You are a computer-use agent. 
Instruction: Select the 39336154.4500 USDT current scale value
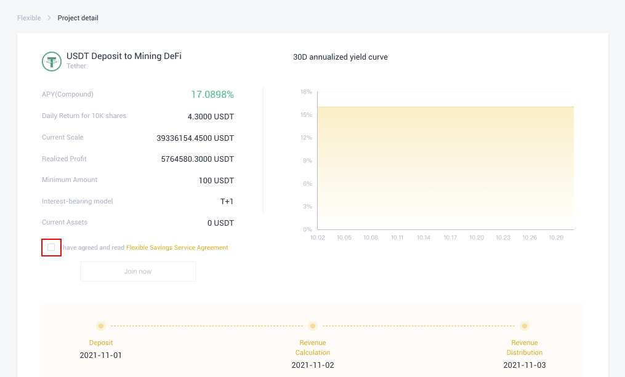pyautogui.click(x=195, y=138)
